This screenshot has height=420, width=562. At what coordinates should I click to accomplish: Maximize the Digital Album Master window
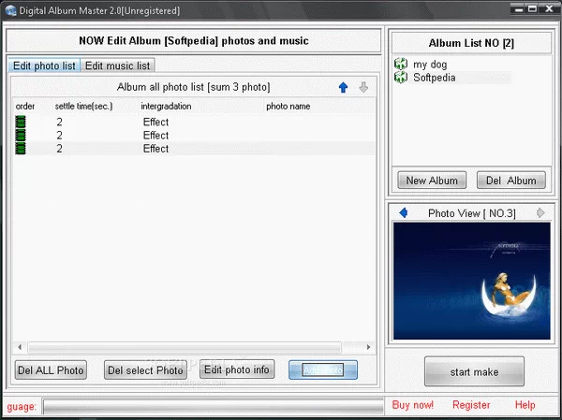click(533, 9)
